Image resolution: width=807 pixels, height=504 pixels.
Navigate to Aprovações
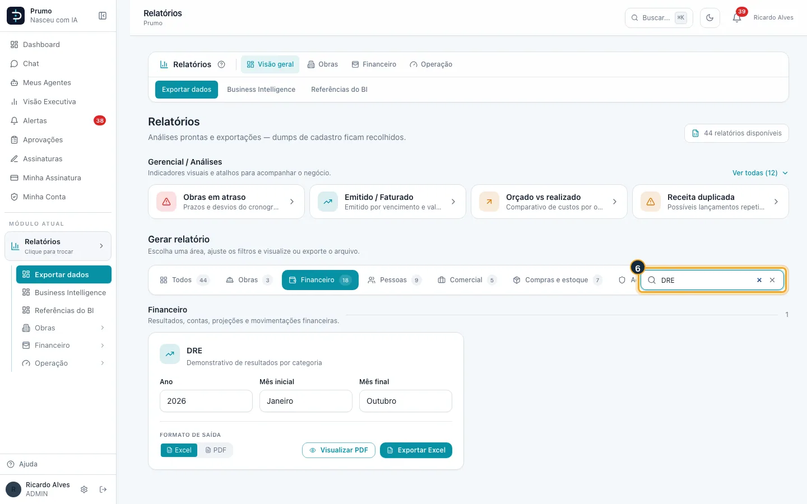(58, 140)
